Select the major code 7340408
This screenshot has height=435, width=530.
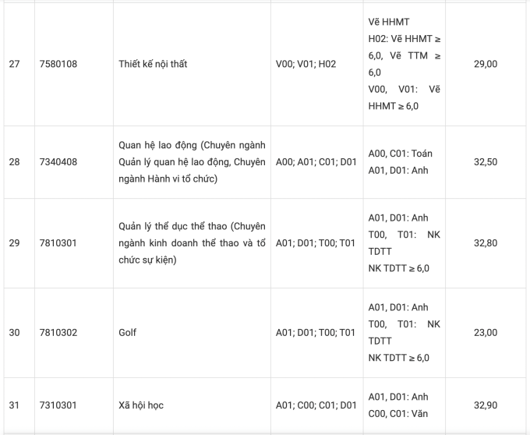click(x=58, y=162)
